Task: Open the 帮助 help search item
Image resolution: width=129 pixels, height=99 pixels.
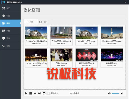Action: [10, 46]
